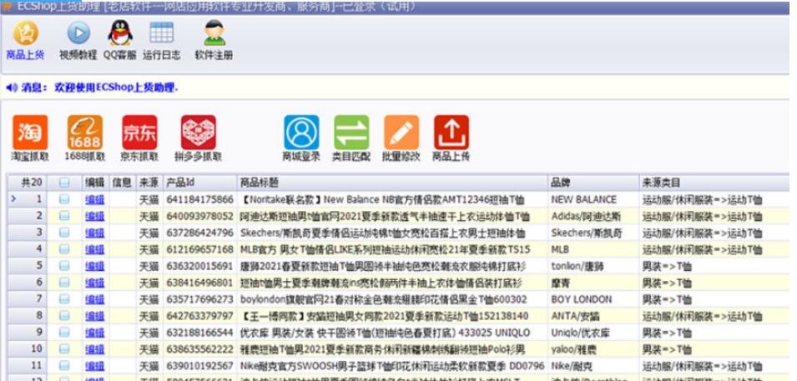
Task: Open the 视频教程 video tutorial
Action: click(78, 41)
